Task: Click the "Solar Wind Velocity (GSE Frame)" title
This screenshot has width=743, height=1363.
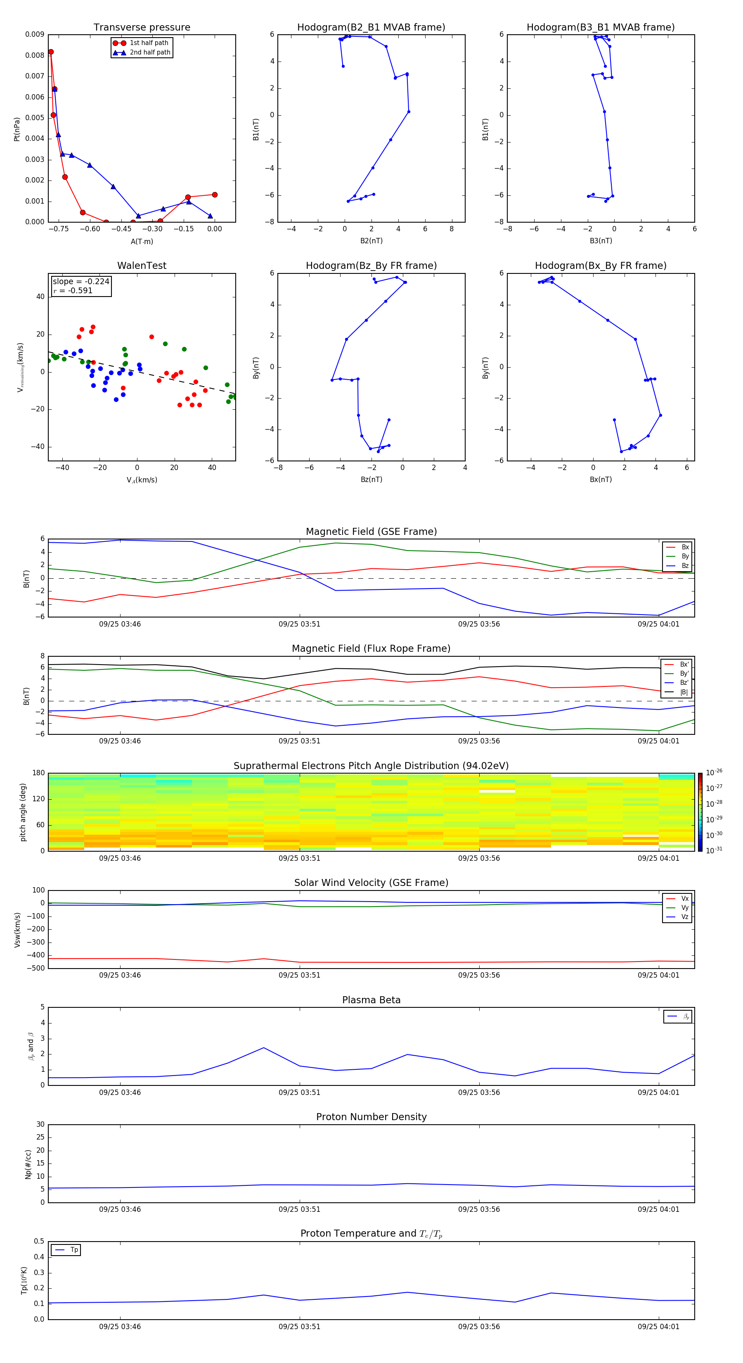Action: coord(371,883)
